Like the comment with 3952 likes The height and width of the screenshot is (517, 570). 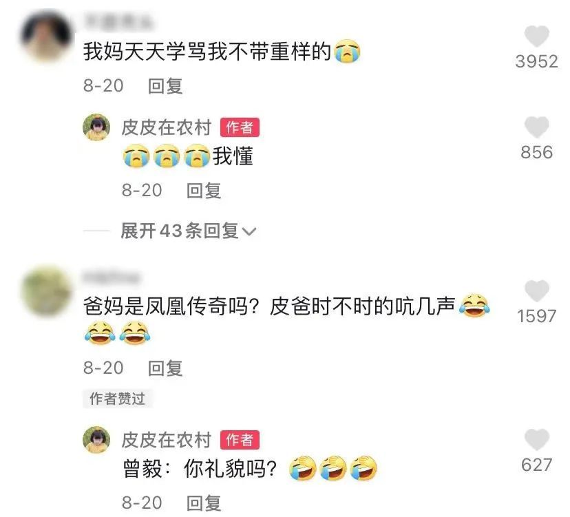point(536,36)
